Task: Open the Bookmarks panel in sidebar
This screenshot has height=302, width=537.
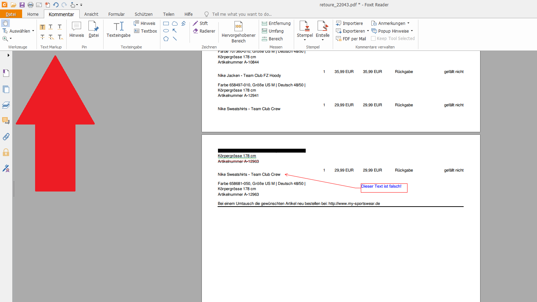Action: (x=6, y=73)
